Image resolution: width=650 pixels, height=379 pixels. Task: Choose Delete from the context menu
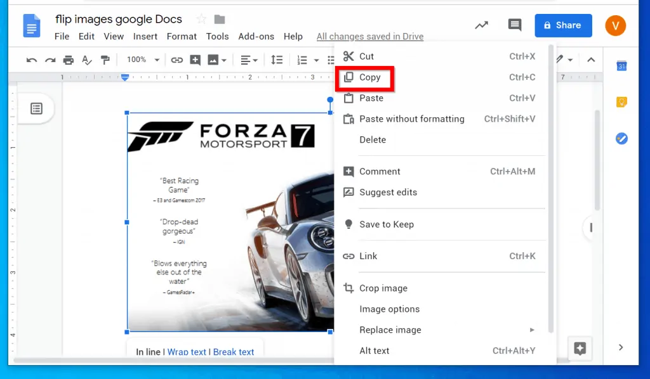(441, 140)
